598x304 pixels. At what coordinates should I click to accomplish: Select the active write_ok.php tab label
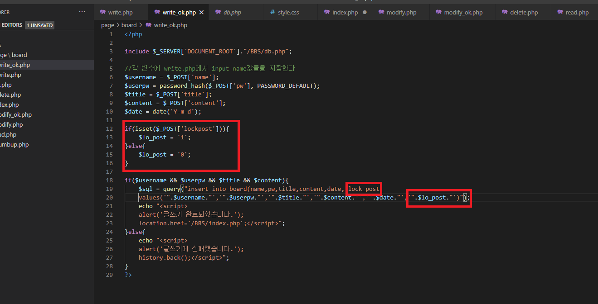[179, 12]
